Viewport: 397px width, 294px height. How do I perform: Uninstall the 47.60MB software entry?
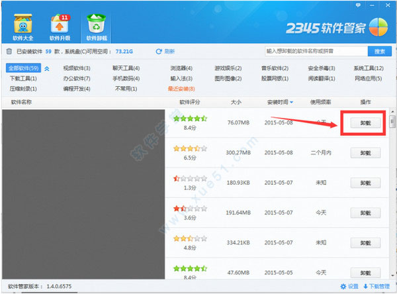[365, 273]
